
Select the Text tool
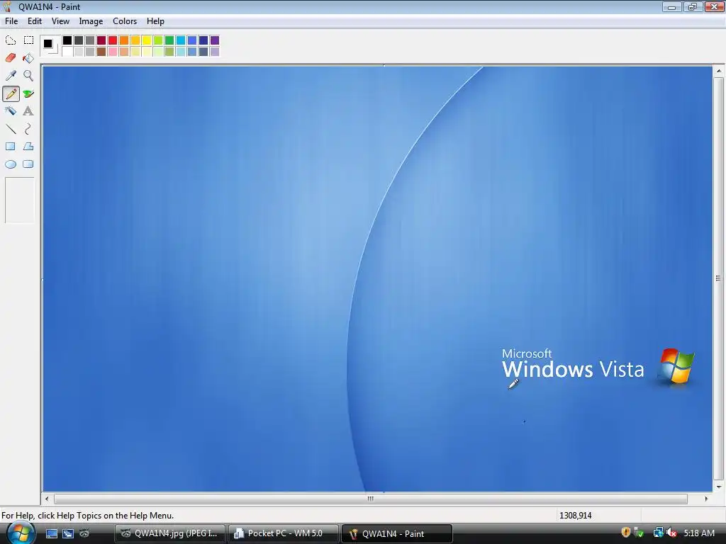point(28,111)
